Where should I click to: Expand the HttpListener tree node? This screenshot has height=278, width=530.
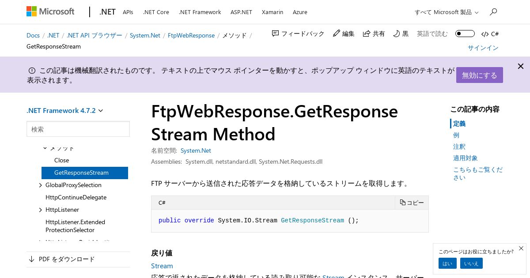tap(41, 210)
